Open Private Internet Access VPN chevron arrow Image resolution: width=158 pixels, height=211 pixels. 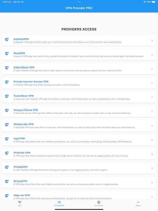pyautogui.click(x=152, y=83)
